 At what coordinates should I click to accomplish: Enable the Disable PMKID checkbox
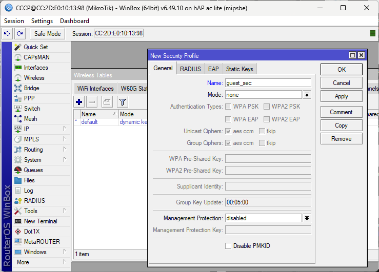pos(228,246)
